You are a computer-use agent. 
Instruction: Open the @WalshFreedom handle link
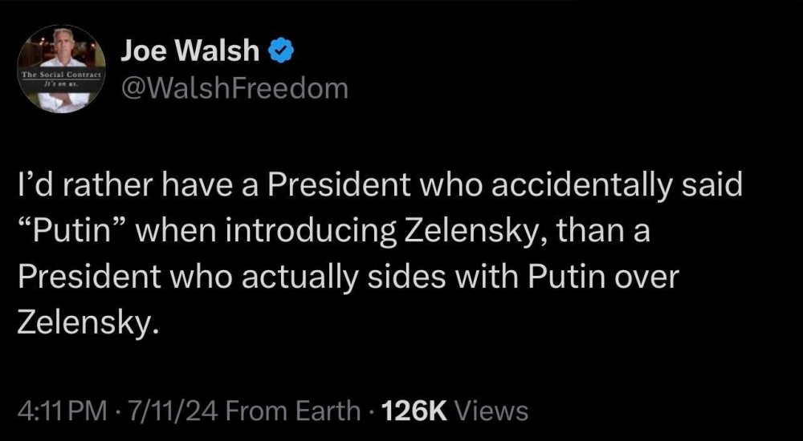click(x=234, y=87)
